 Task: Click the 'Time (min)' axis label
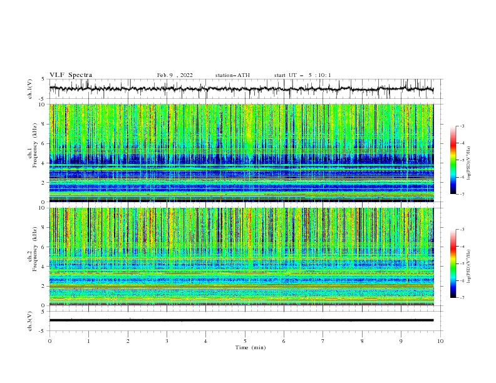point(251,347)
